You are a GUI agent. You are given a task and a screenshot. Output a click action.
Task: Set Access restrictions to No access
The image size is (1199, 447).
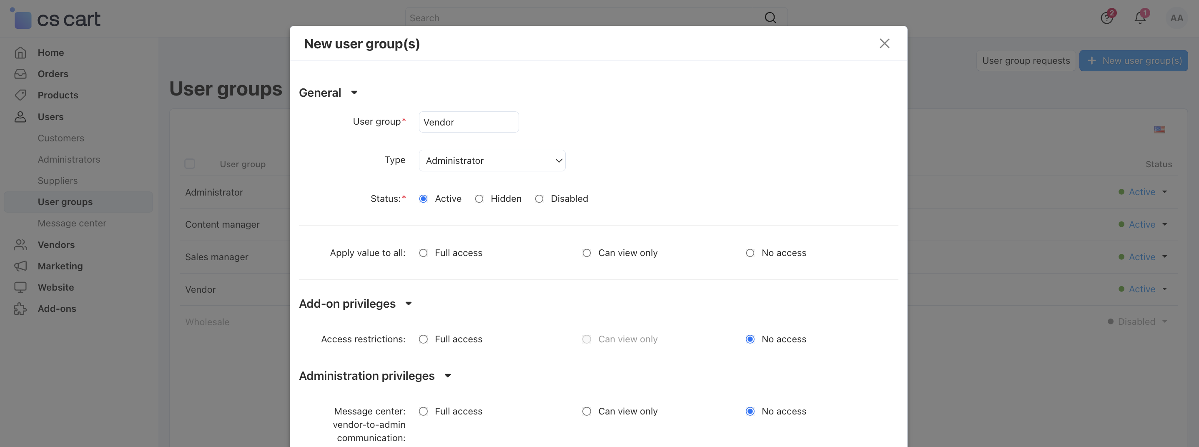tap(750, 339)
